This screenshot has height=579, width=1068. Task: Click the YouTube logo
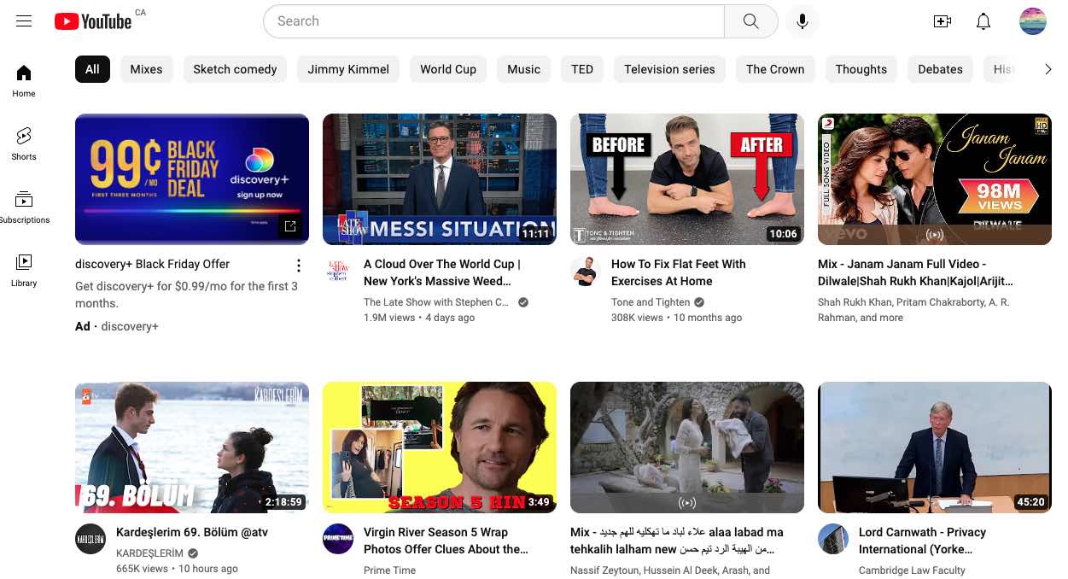[x=93, y=21]
